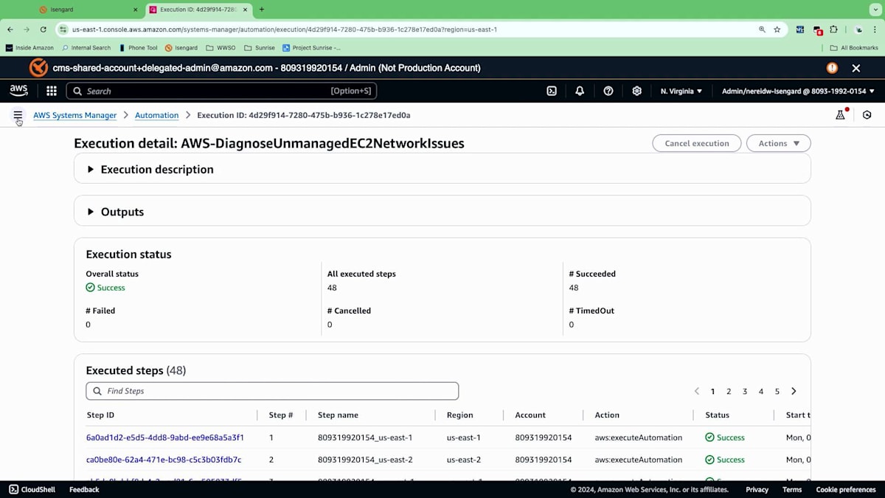Click step name 809319920154_us-east-1
Viewport: 885px width, 498px height.
tap(365, 438)
